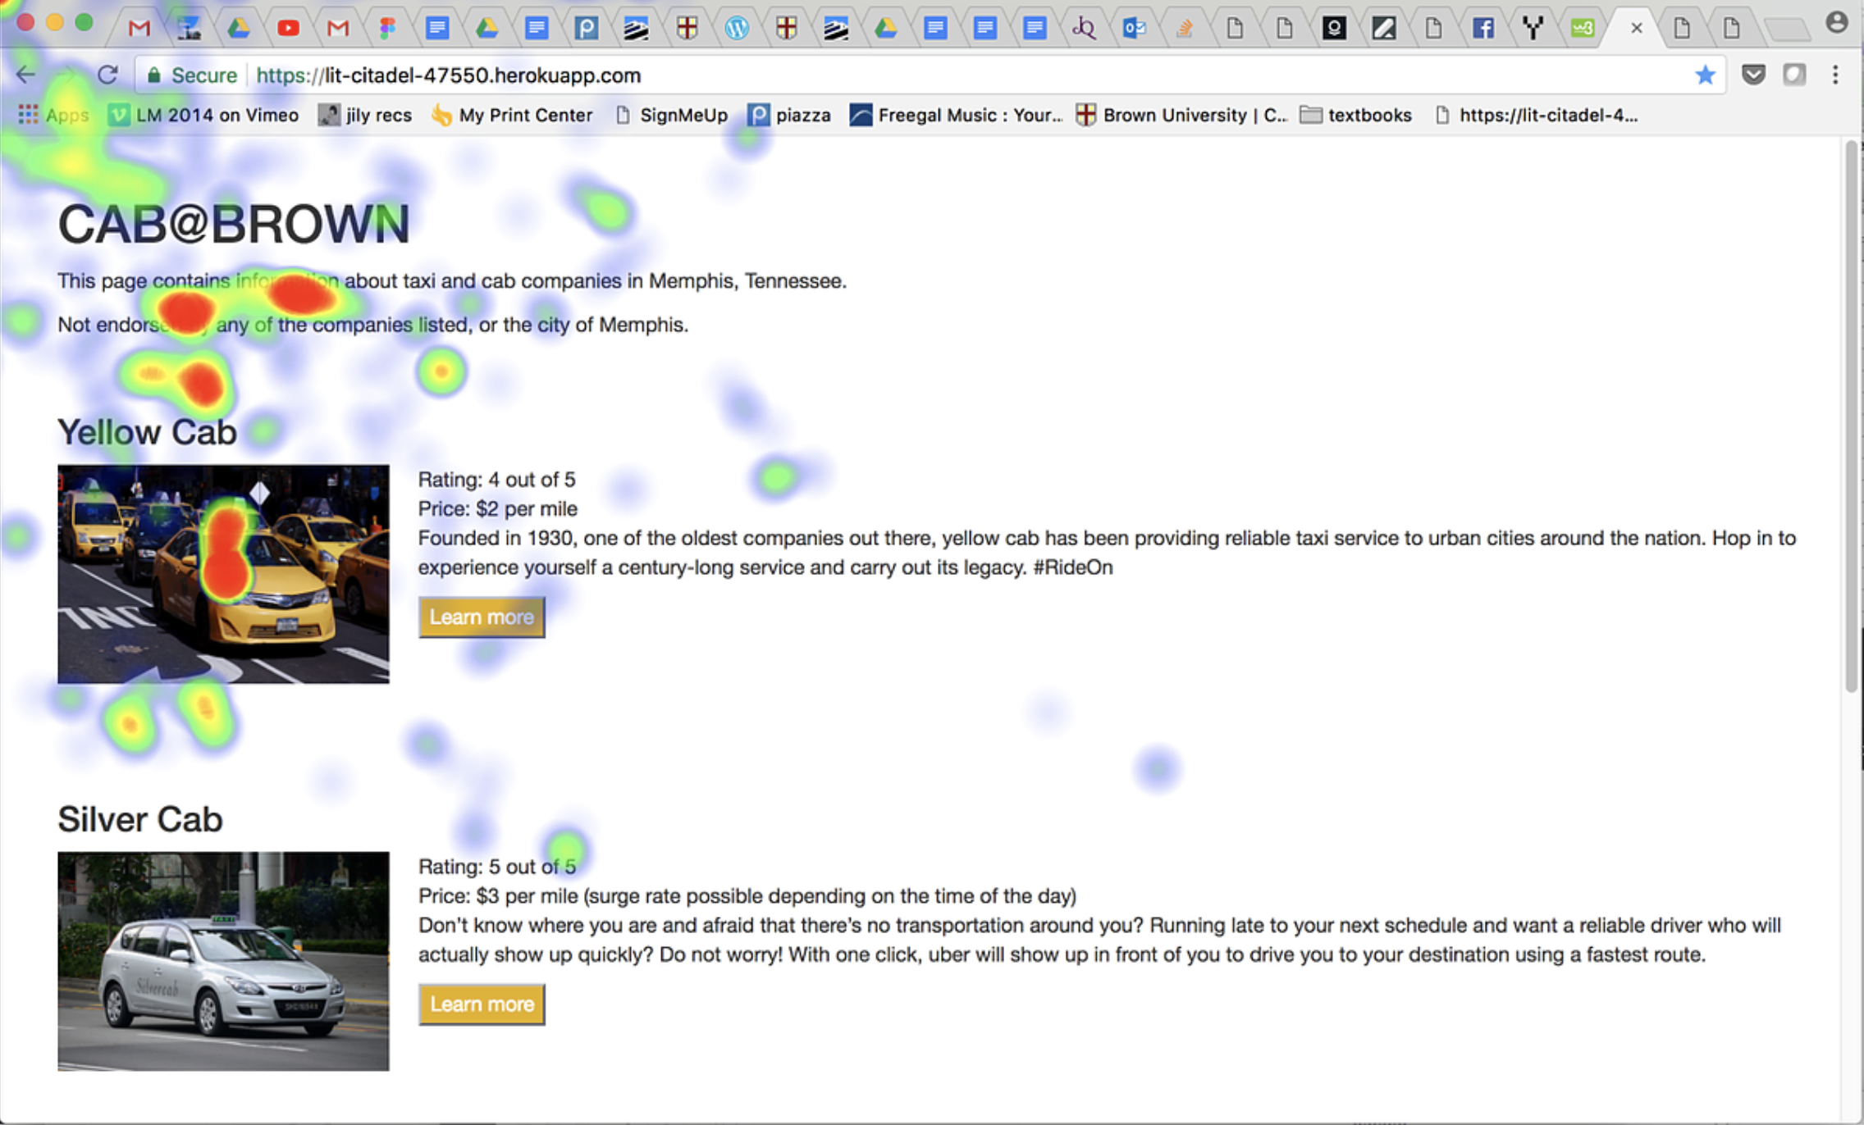Open the purple dq icon tab
1864x1125 pixels.
[x=1084, y=28]
